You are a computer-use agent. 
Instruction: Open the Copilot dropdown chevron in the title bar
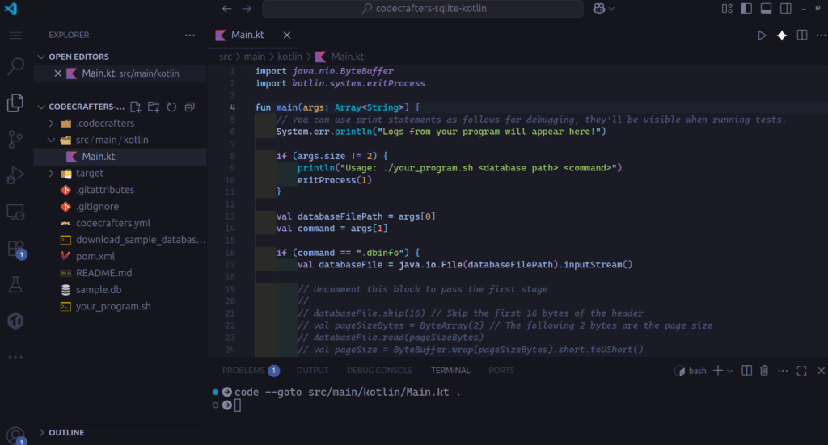[611, 8]
